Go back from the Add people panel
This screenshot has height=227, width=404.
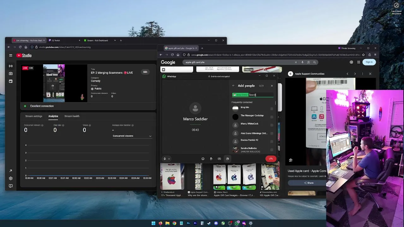(x=234, y=86)
